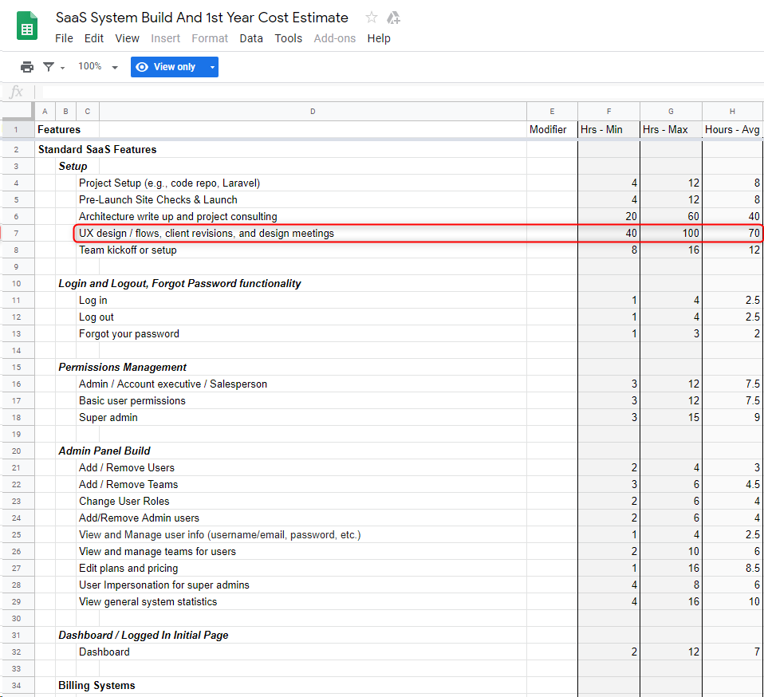Viewport: 764px width, 697px height.
Task: Print the spreadsheet using printer icon
Action: point(27,67)
